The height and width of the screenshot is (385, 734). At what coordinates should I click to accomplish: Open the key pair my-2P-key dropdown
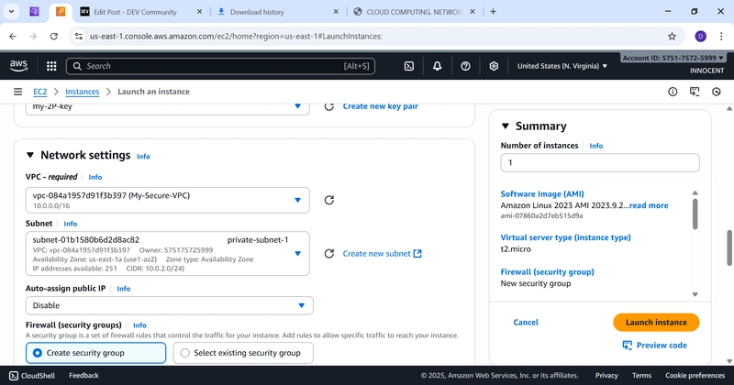click(168, 108)
